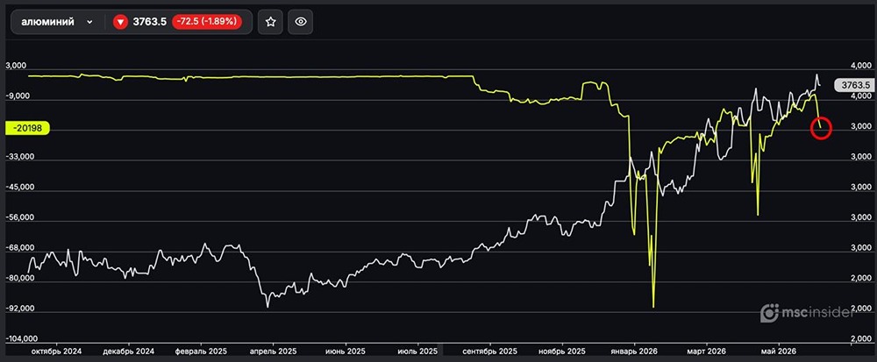
Task: Click the -45,000 left axis label
Action: [21, 188]
